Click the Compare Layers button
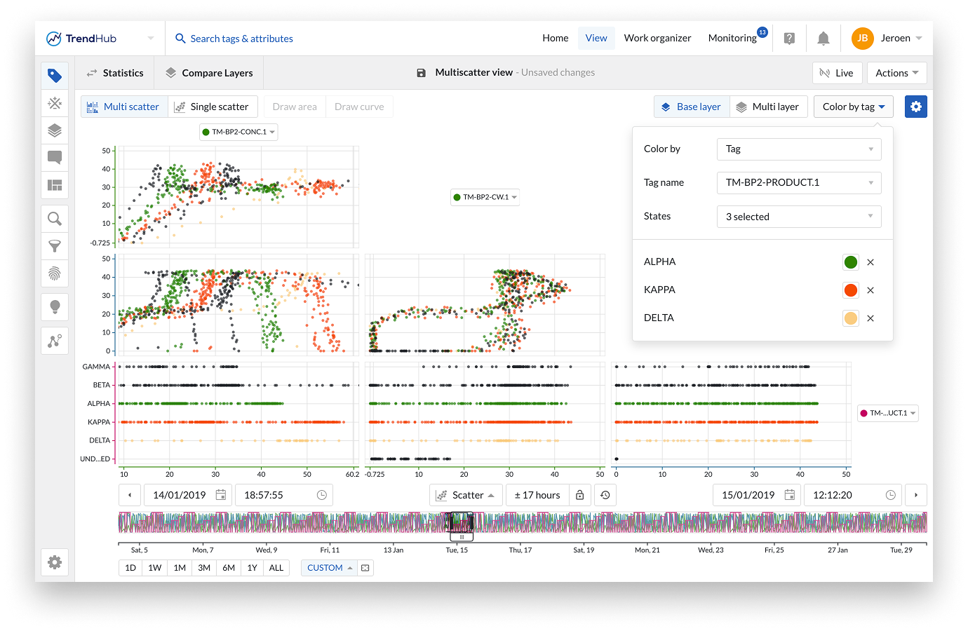The width and height of the screenshot is (968, 631). (x=209, y=73)
